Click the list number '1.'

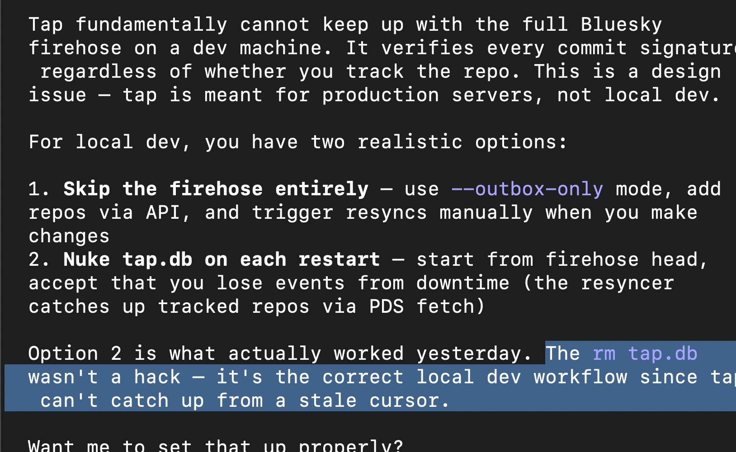39,189
